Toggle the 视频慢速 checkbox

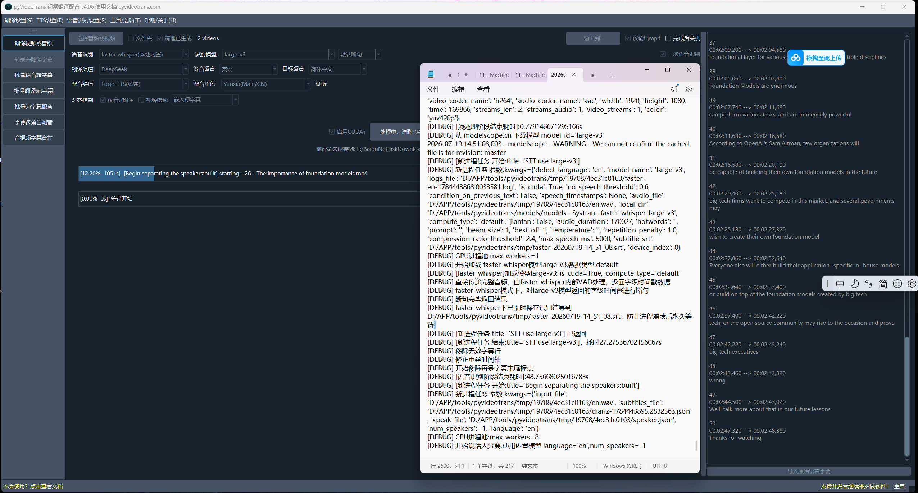coord(141,100)
